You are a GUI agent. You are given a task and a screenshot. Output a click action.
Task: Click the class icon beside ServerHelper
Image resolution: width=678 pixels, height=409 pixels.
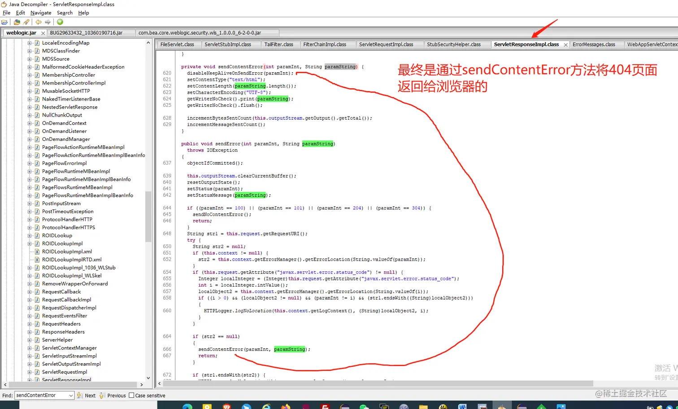tap(37, 340)
